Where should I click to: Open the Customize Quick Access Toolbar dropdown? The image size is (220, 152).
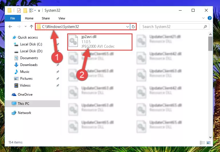39,11
